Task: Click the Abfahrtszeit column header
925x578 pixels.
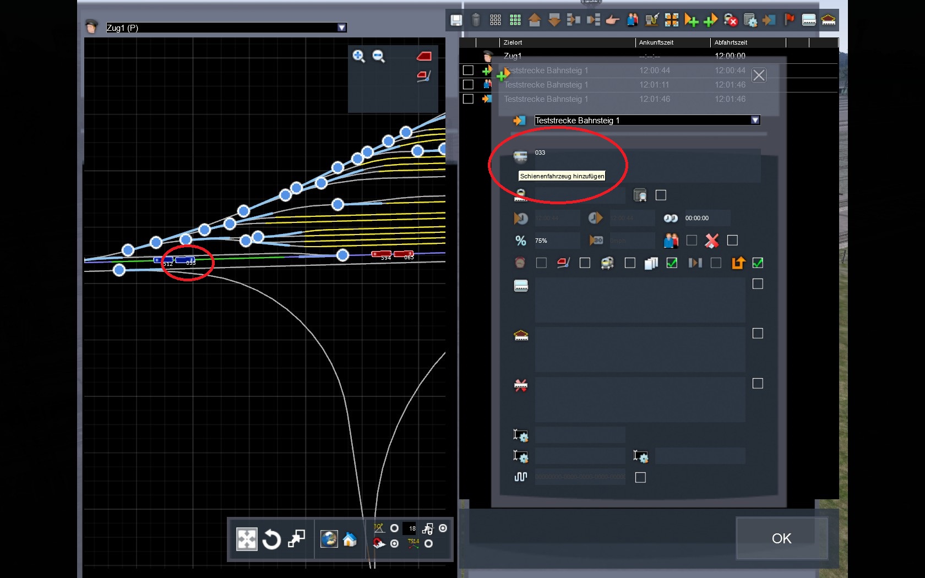Action: tap(731, 42)
